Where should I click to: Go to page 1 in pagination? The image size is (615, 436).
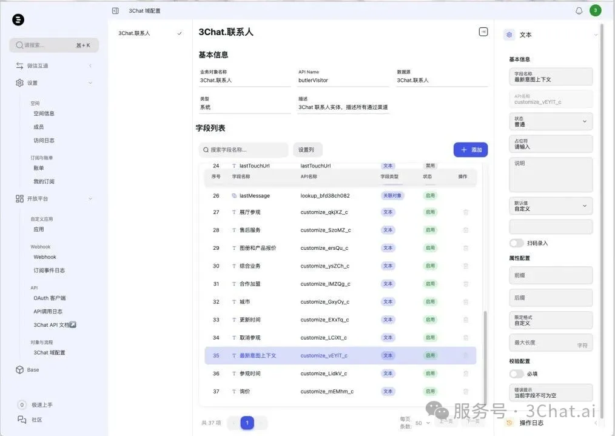pos(247,423)
